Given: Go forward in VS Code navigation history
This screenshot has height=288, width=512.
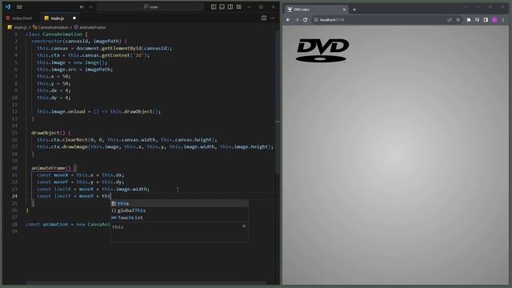Looking at the screenshot, I should pos(90,7).
